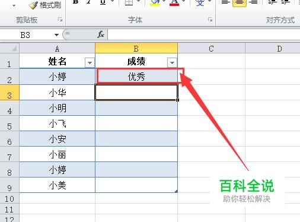The height and width of the screenshot is (222, 300).
Task: Select cell 小婷 in row 2
Action: (57, 77)
